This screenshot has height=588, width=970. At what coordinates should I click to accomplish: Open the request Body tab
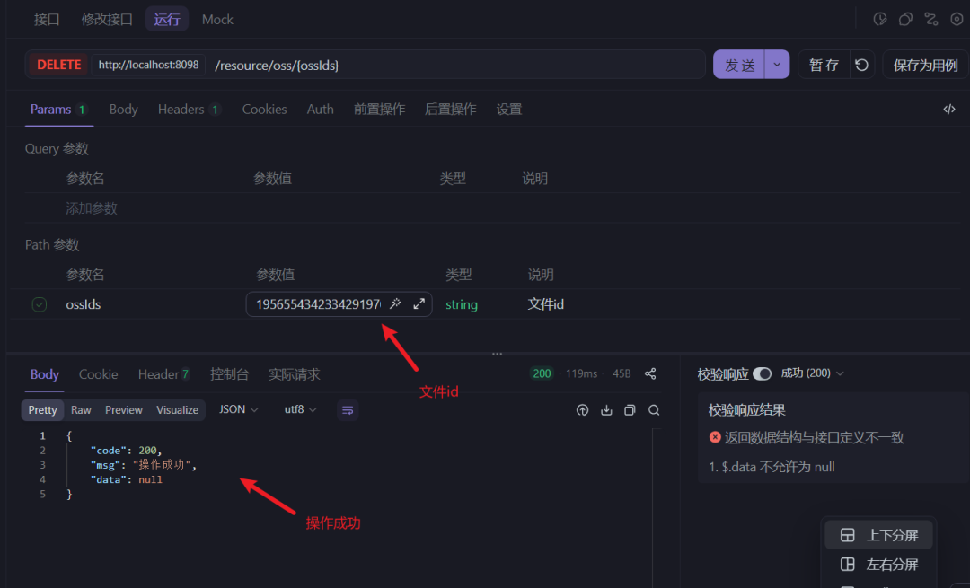click(123, 110)
